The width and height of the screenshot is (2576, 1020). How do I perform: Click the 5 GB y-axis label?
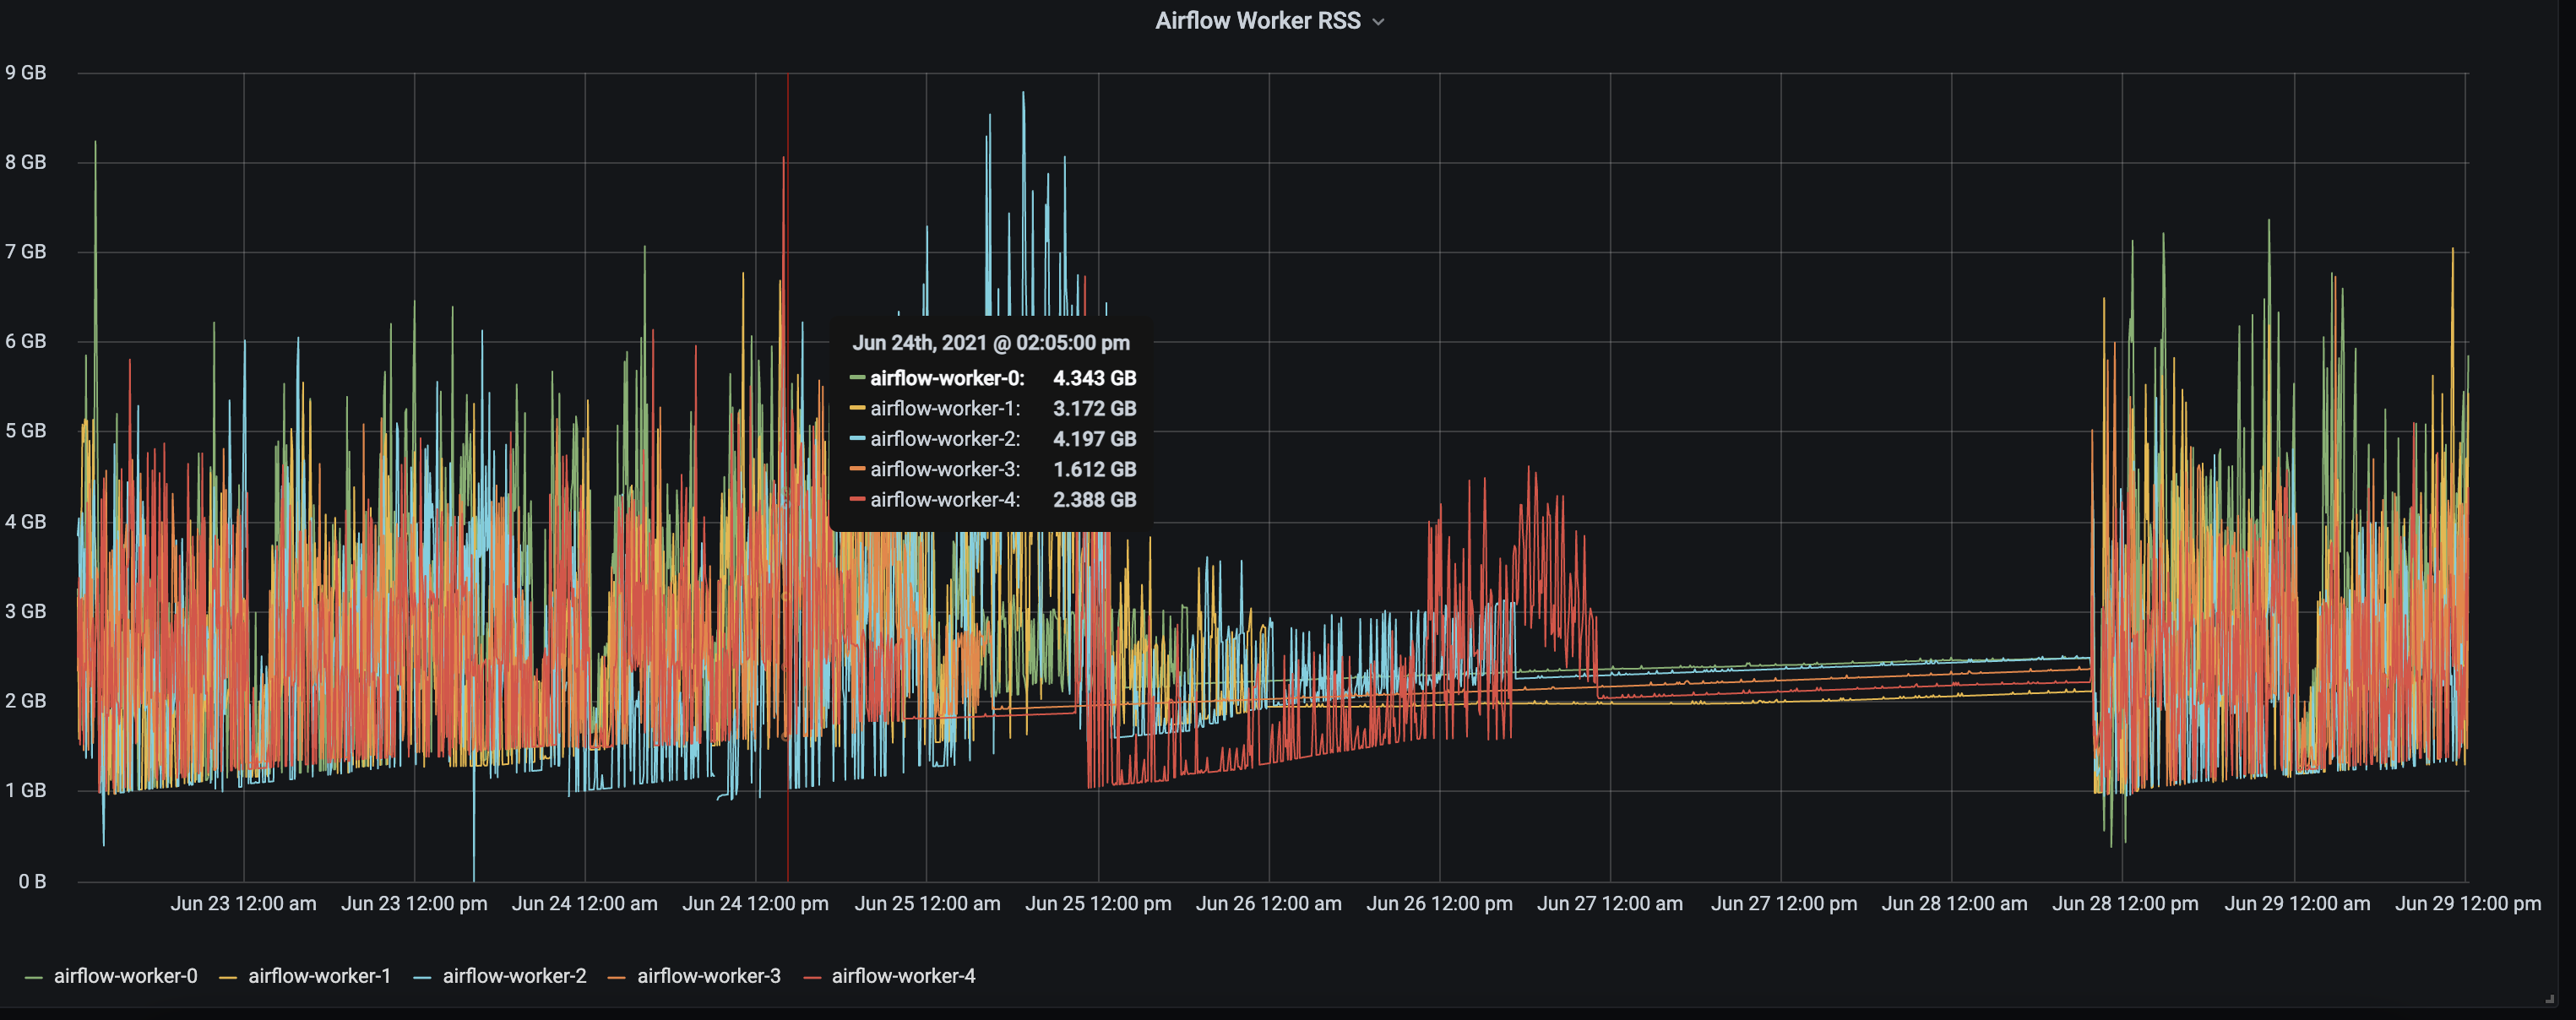pyautogui.click(x=26, y=431)
